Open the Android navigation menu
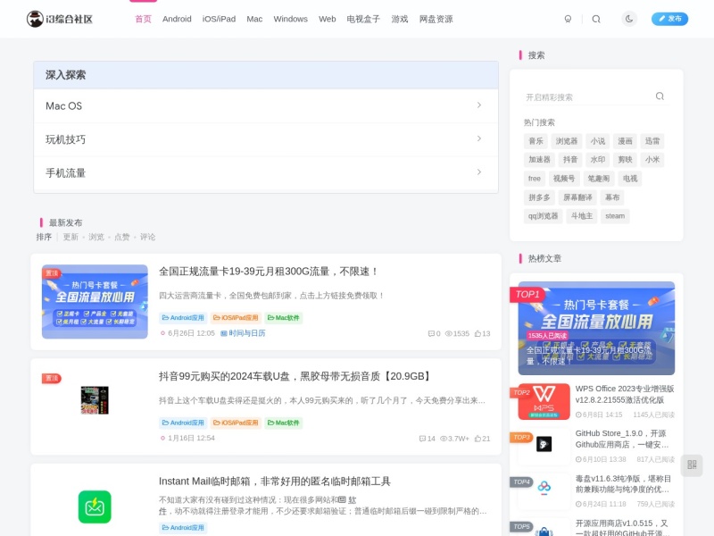714x536 pixels. (x=177, y=19)
